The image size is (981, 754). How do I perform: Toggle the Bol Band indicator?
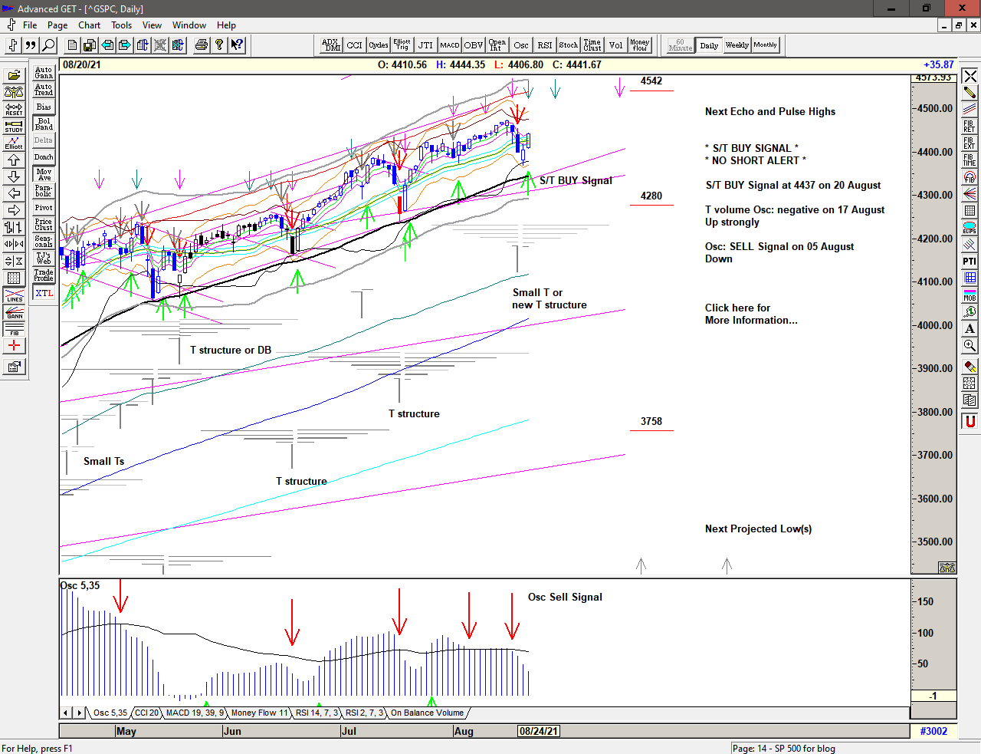pos(44,123)
